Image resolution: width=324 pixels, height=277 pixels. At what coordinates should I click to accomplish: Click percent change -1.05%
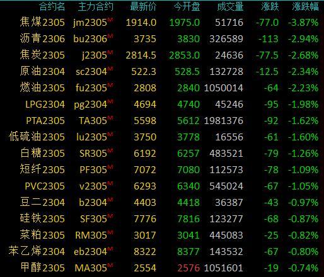click(303, 186)
